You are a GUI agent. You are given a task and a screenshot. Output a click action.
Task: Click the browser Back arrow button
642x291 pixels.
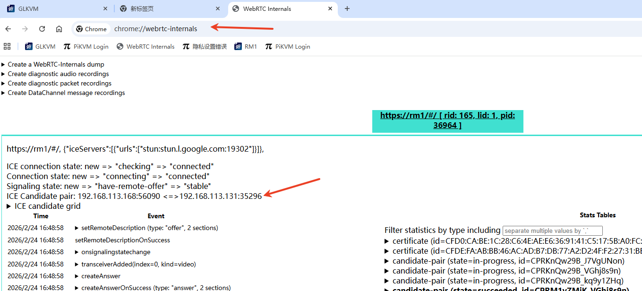[x=8, y=29]
